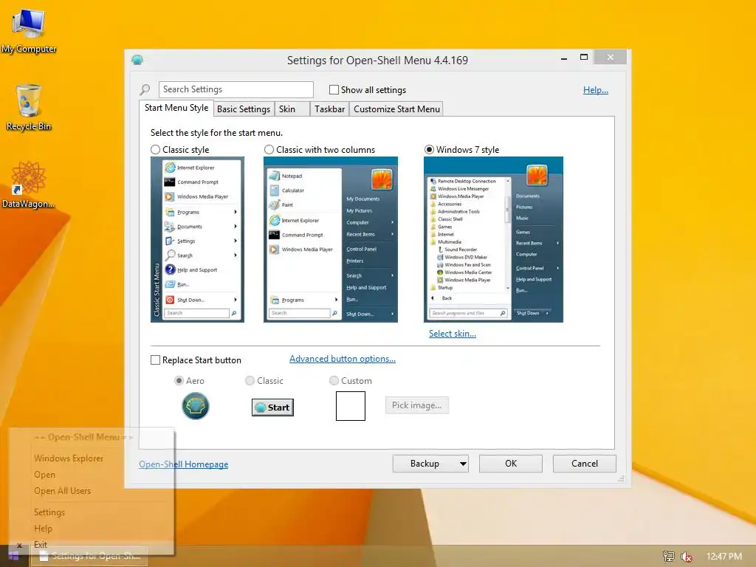Image resolution: width=756 pixels, height=567 pixels.
Task: Open My Computer desktop icon
Action: pos(29,30)
